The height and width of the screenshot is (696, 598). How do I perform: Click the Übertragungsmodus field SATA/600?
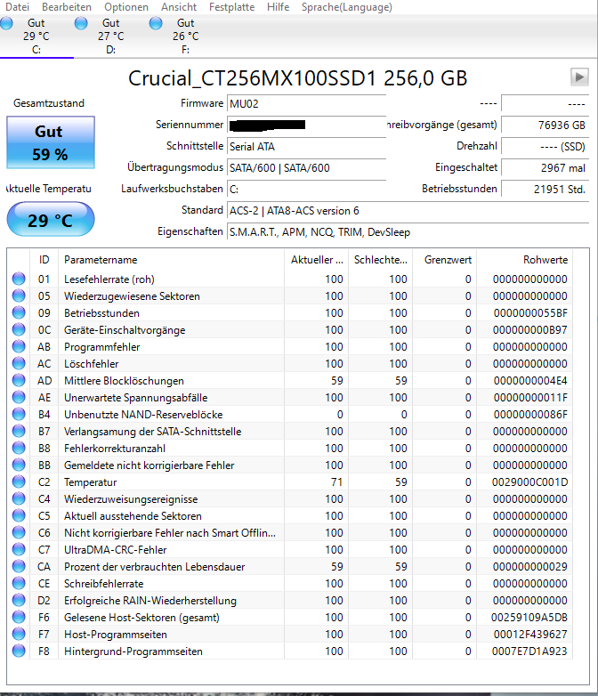[306, 168]
